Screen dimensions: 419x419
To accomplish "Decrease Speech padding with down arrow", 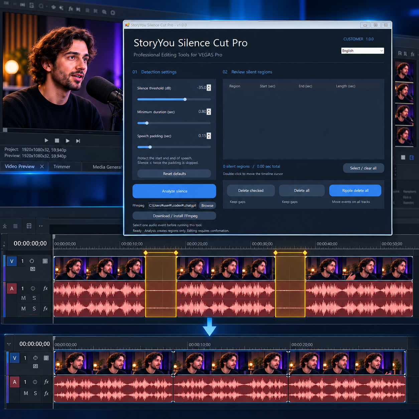I will coord(209,137).
